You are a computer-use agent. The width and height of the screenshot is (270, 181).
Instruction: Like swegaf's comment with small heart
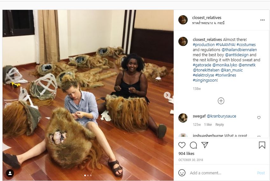coord(259,117)
